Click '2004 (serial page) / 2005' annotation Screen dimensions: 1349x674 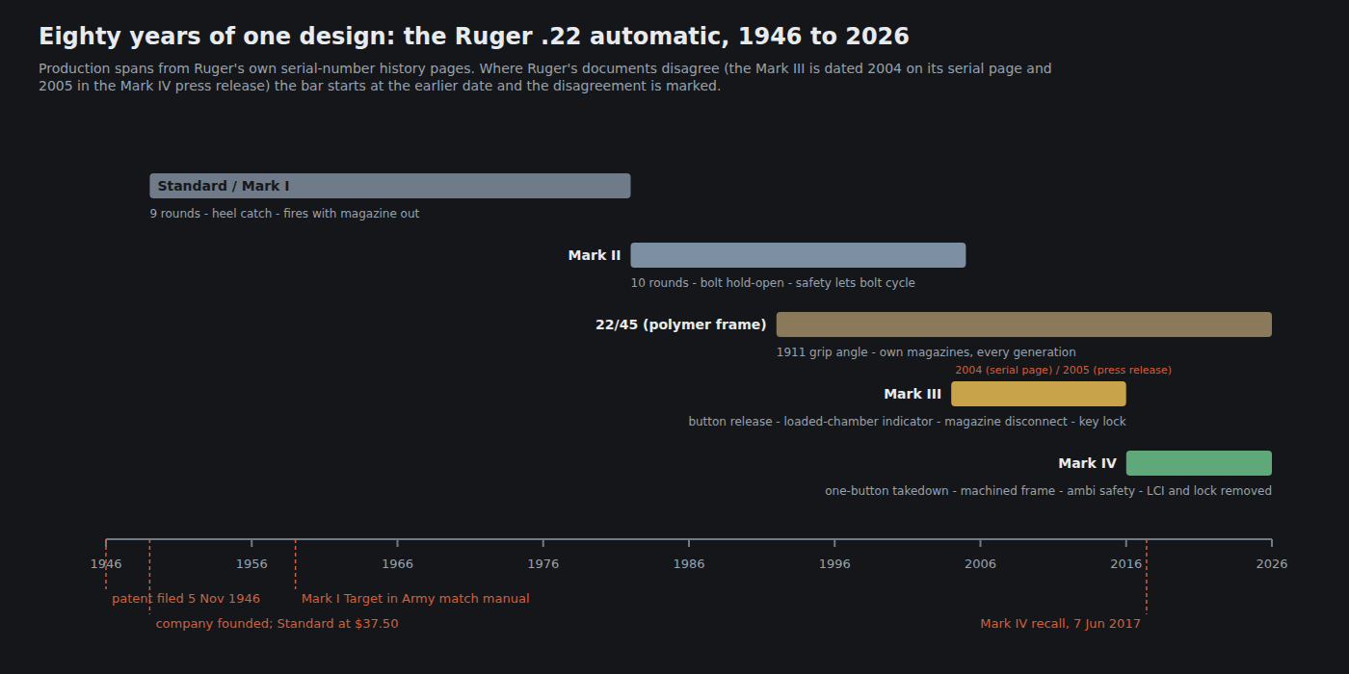1064,370
